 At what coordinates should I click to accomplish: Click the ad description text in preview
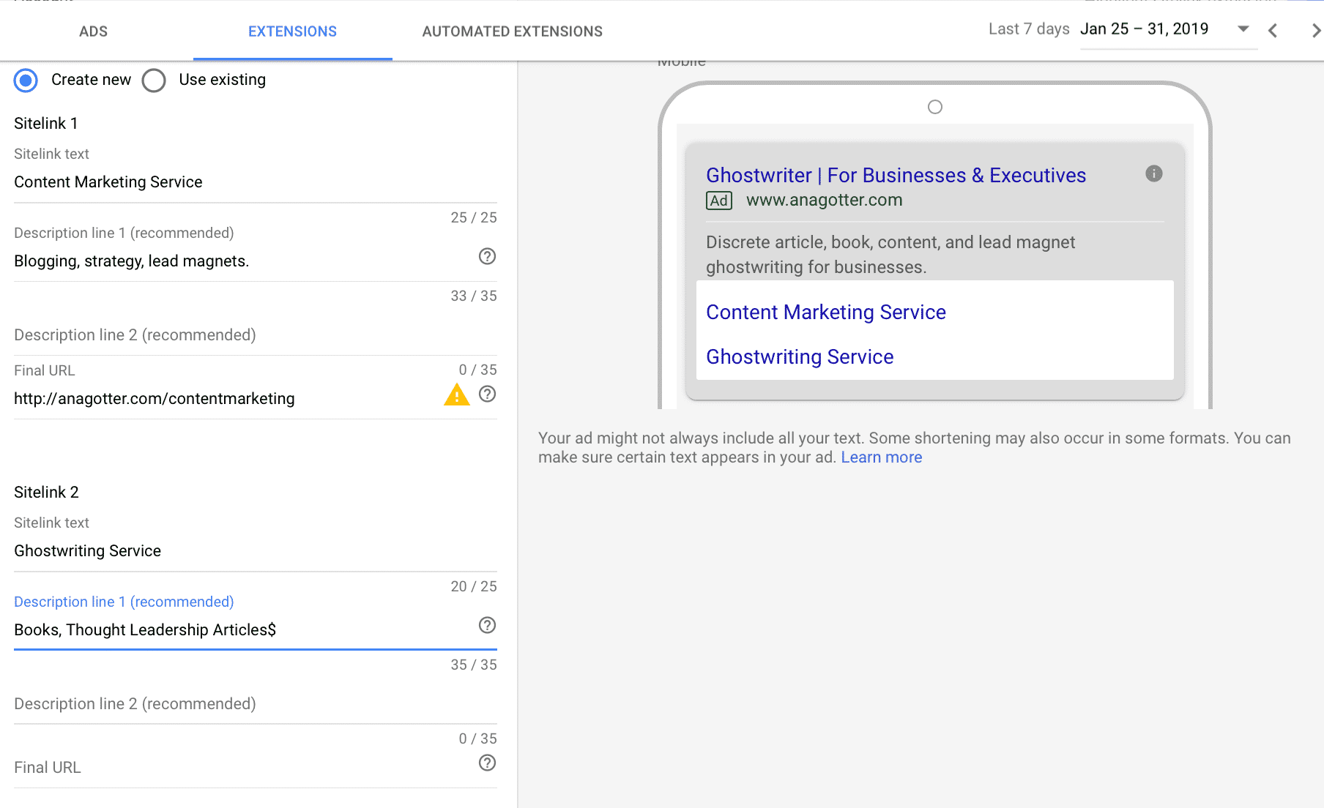tap(890, 255)
